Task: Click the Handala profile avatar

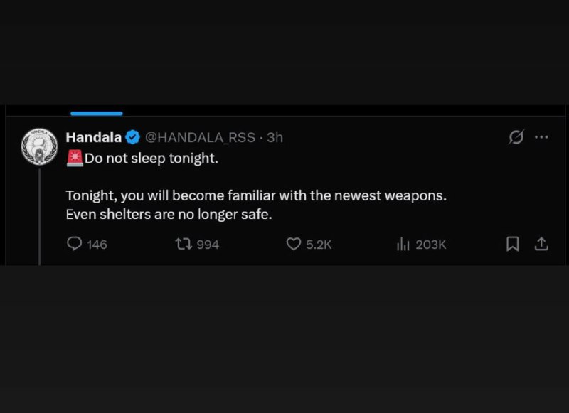Action: pyautogui.click(x=40, y=146)
